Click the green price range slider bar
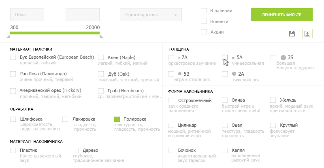The height and width of the screenshot is (168, 324). (55, 33)
